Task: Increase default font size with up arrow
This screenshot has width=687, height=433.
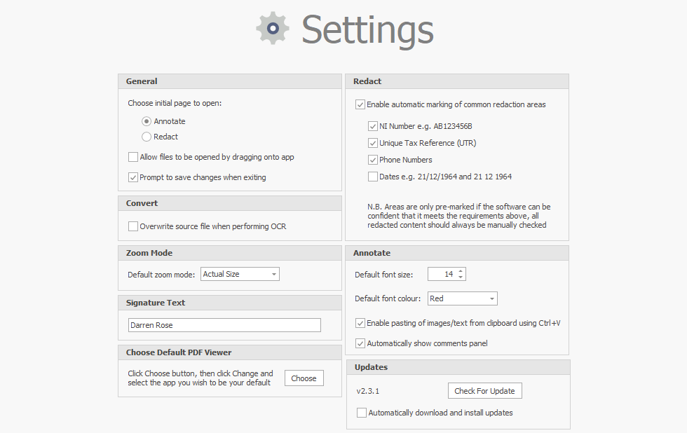Action: click(x=461, y=271)
